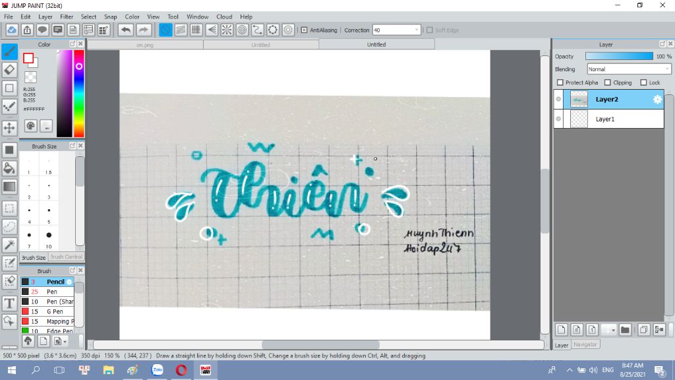Switch to the Navigator tab
Image resolution: width=675 pixels, height=380 pixels.
click(x=585, y=344)
